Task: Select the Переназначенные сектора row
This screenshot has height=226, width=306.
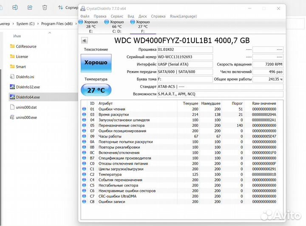Action: [x=179, y=125]
